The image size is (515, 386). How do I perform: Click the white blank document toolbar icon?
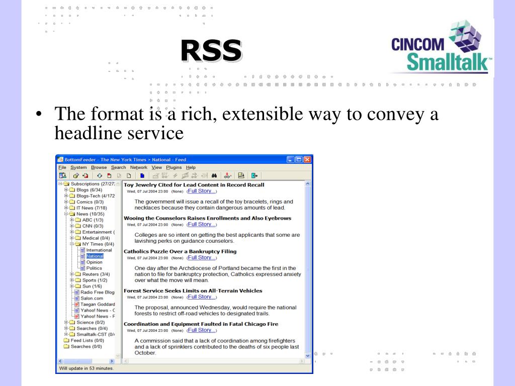(x=129, y=175)
